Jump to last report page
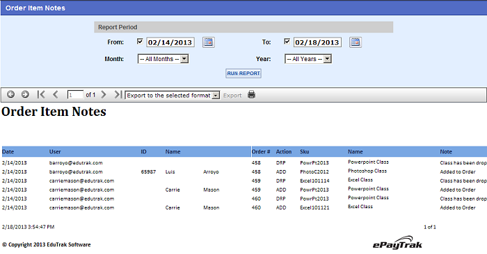487x254 pixels. click(x=118, y=94)
